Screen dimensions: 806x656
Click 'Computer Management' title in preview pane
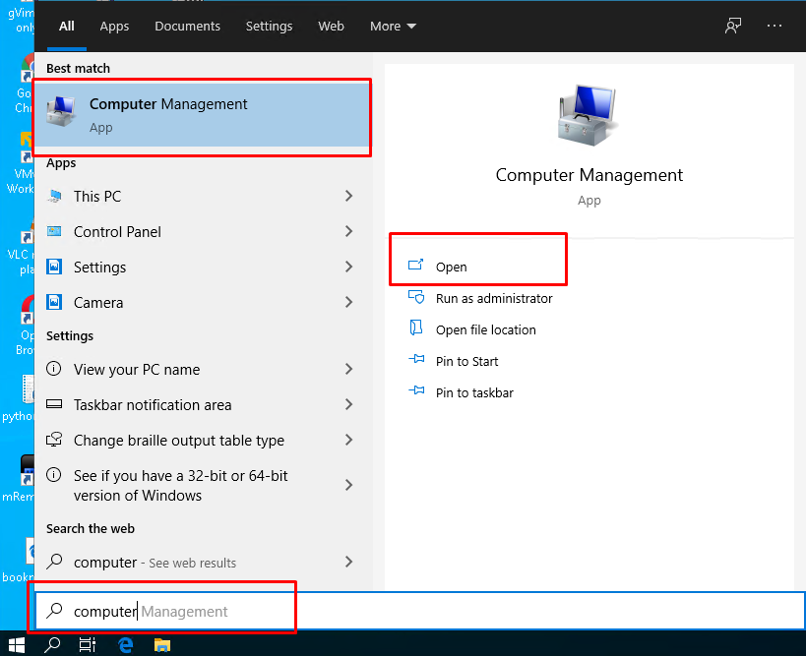click(x=589, y=175)
